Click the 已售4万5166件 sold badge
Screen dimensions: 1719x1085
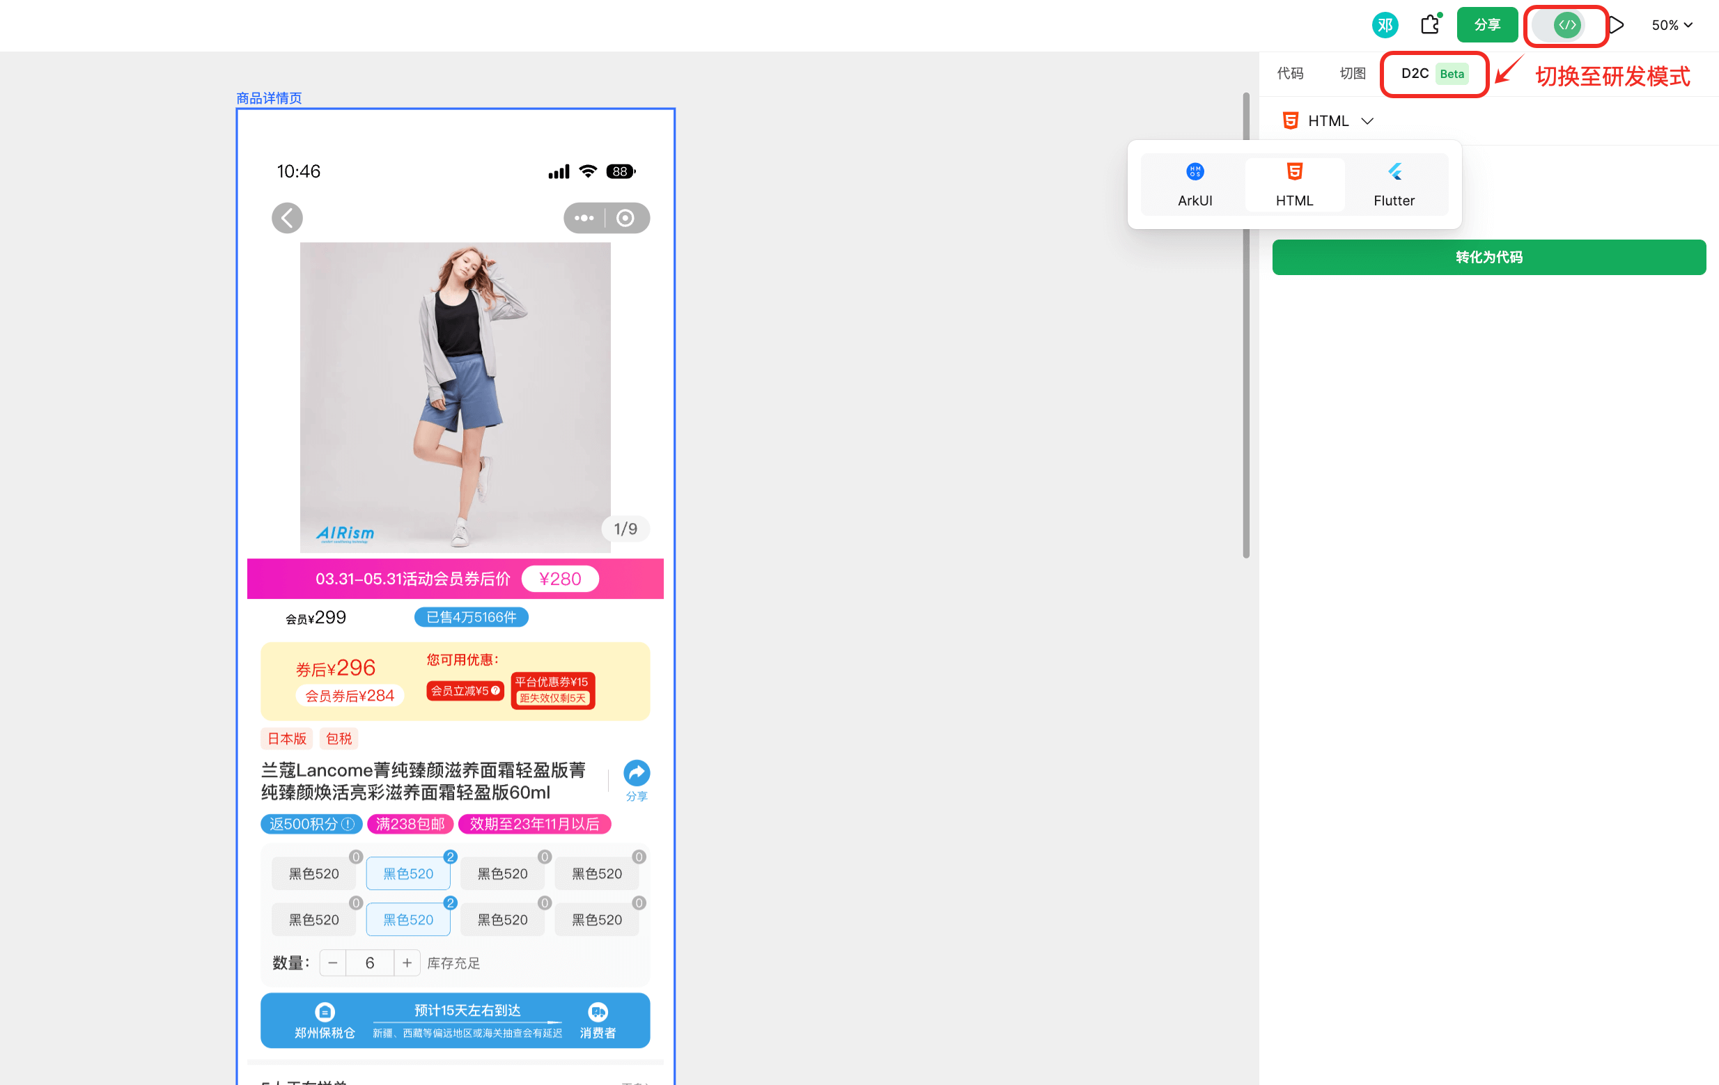pyautogui.click(x=471, y=618)
